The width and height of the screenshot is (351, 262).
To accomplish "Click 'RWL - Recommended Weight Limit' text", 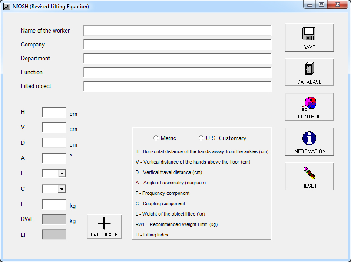I will coord(176,224).
